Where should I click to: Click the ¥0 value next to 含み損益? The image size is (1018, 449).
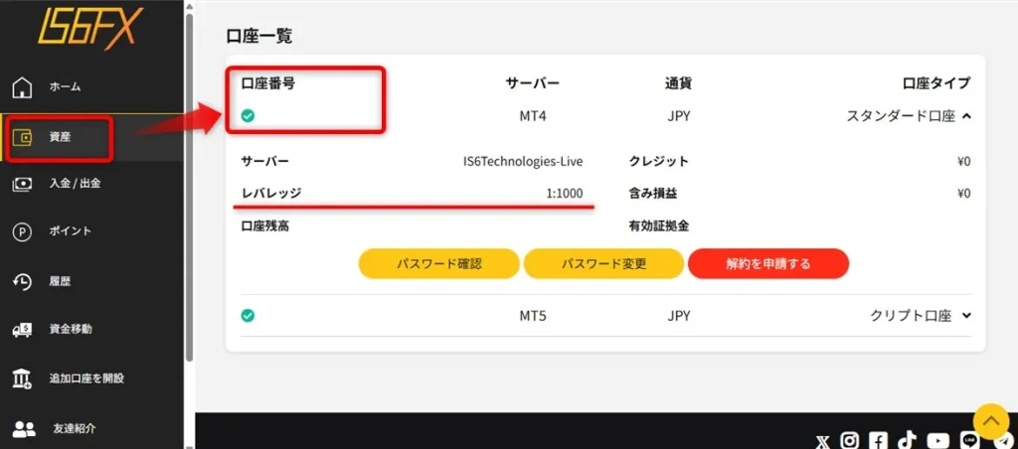tap(963, 194)
